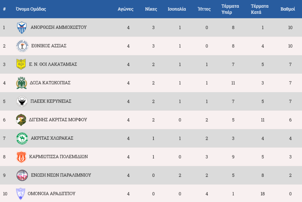The image size is (302, 202).
Task: Open team ΑΚΡΙΤΑΣ ΧΛΩΡΑΚΑΣ
Action: pos(52,138)
